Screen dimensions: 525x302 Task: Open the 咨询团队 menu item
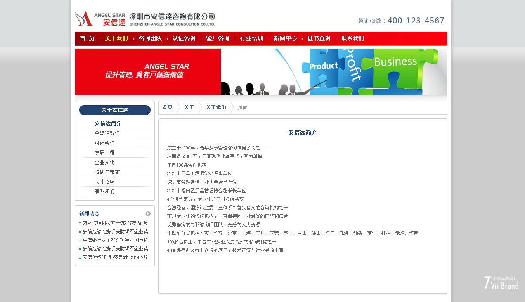150,38
